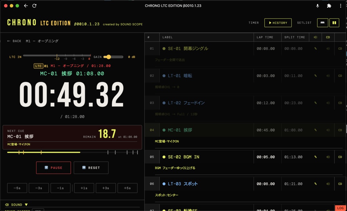347x211 pixels.
Task: Click the speaker icon in the table header
Action: point(315,37)
